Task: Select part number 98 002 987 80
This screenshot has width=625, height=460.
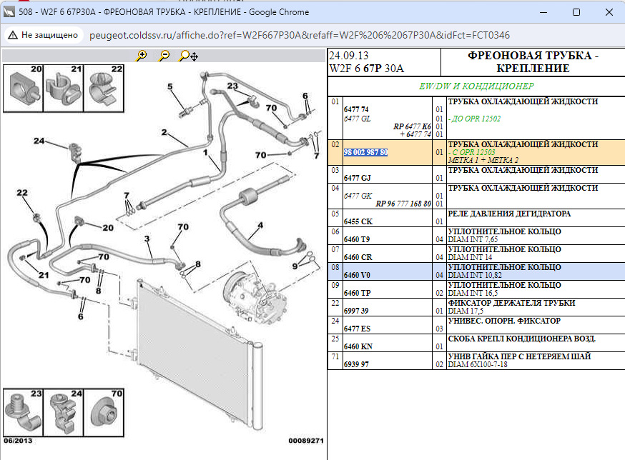Action: [365, 153]
